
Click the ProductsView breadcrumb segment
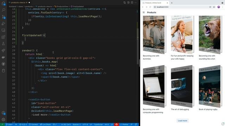[61, 6]
